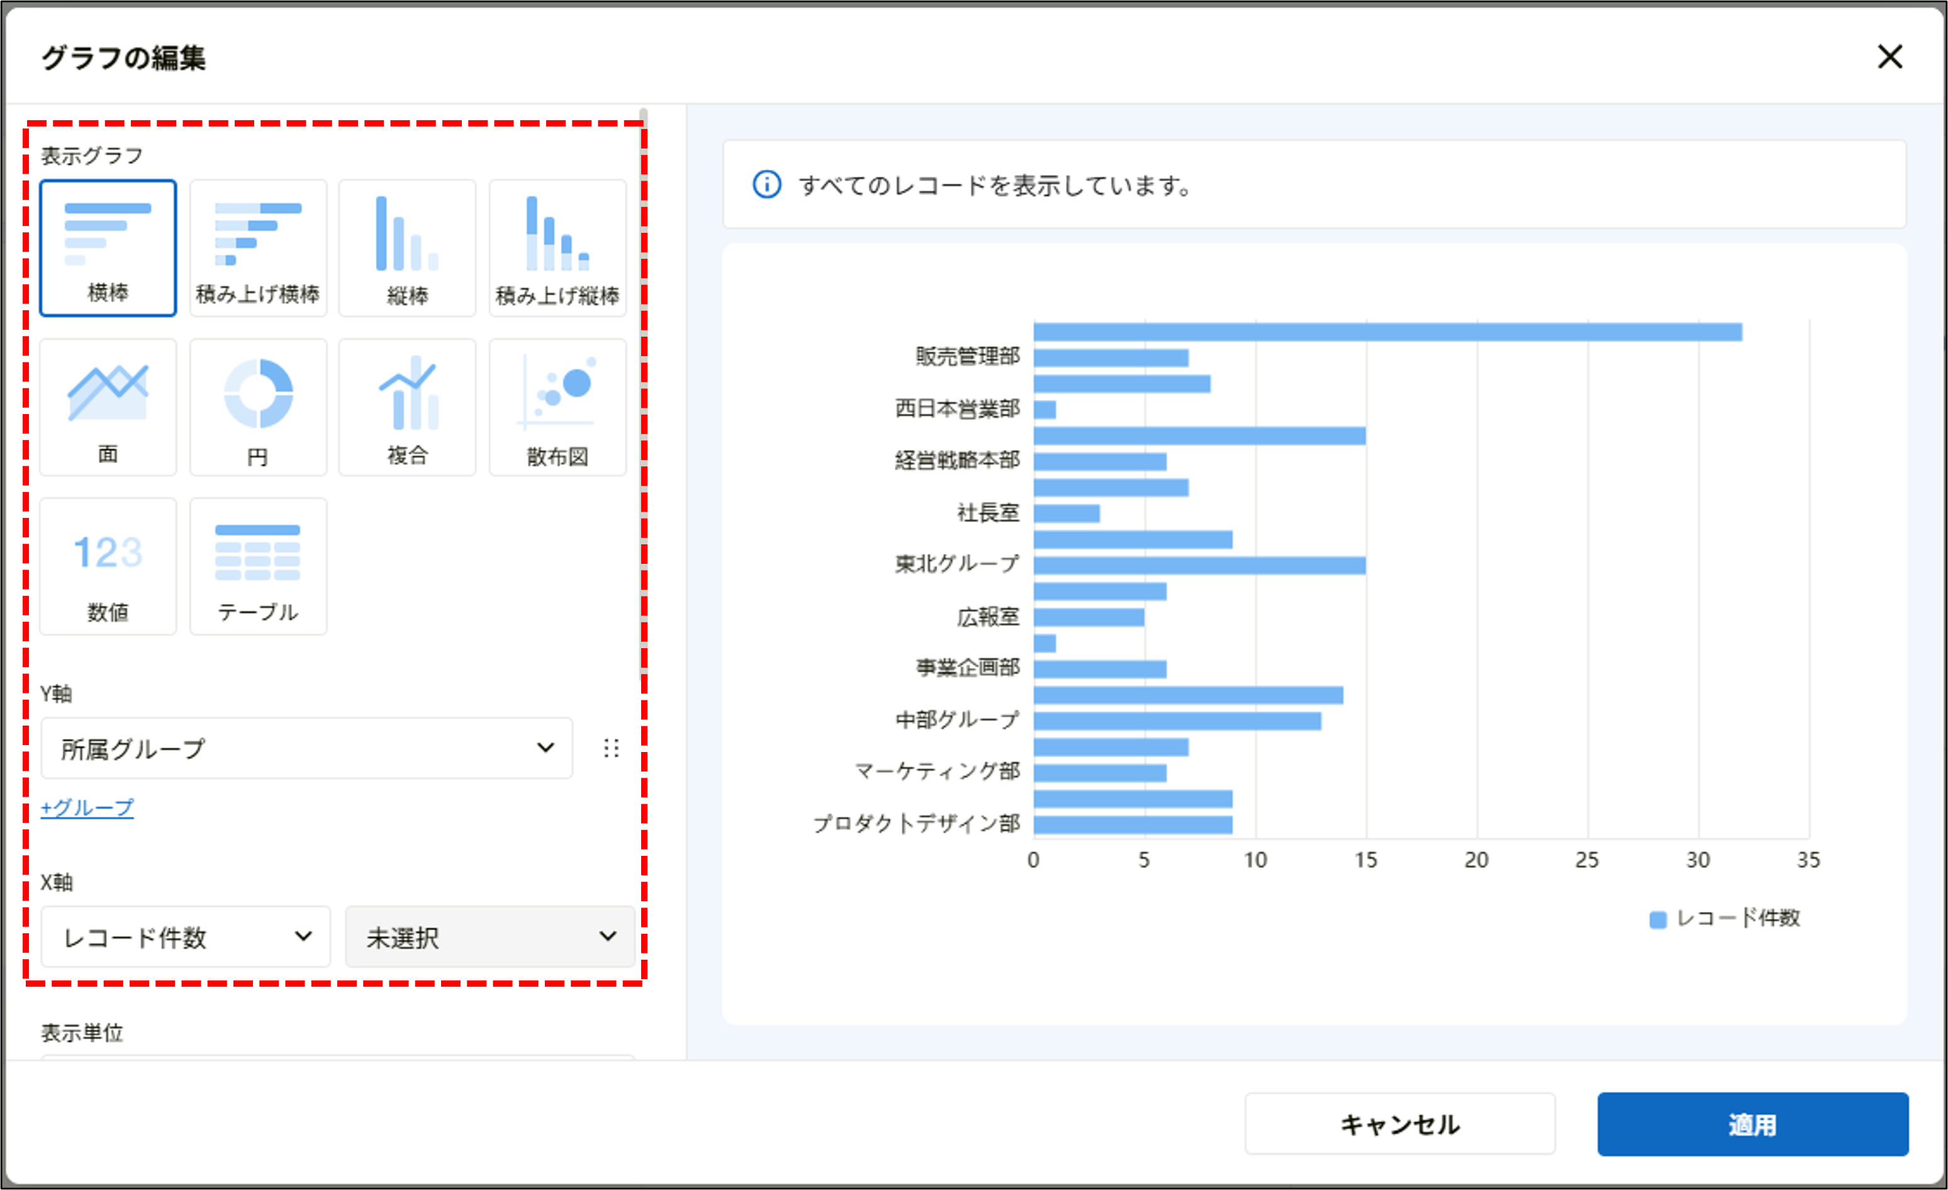
Task: Select the 数値 (numeric) display type
Action: 108,566
